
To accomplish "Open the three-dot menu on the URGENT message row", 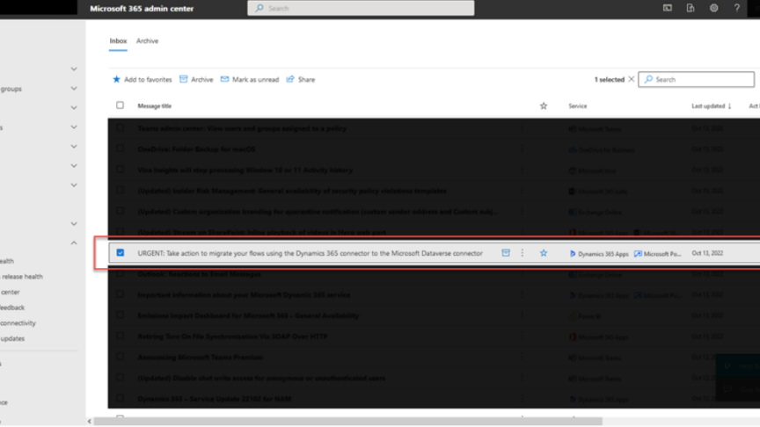I will [x=522, y=253].
